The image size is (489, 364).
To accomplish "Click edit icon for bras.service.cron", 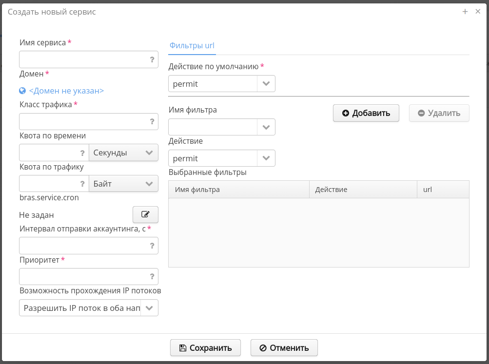I will pos(145,214).
